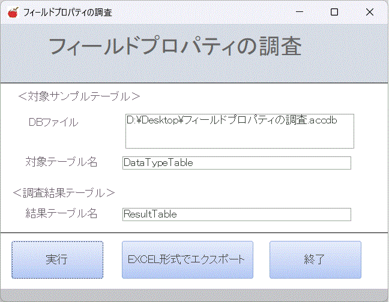Click blank header area beneath the large title
The height and width of the screenshot is (302, 389).
coord(194,71)
